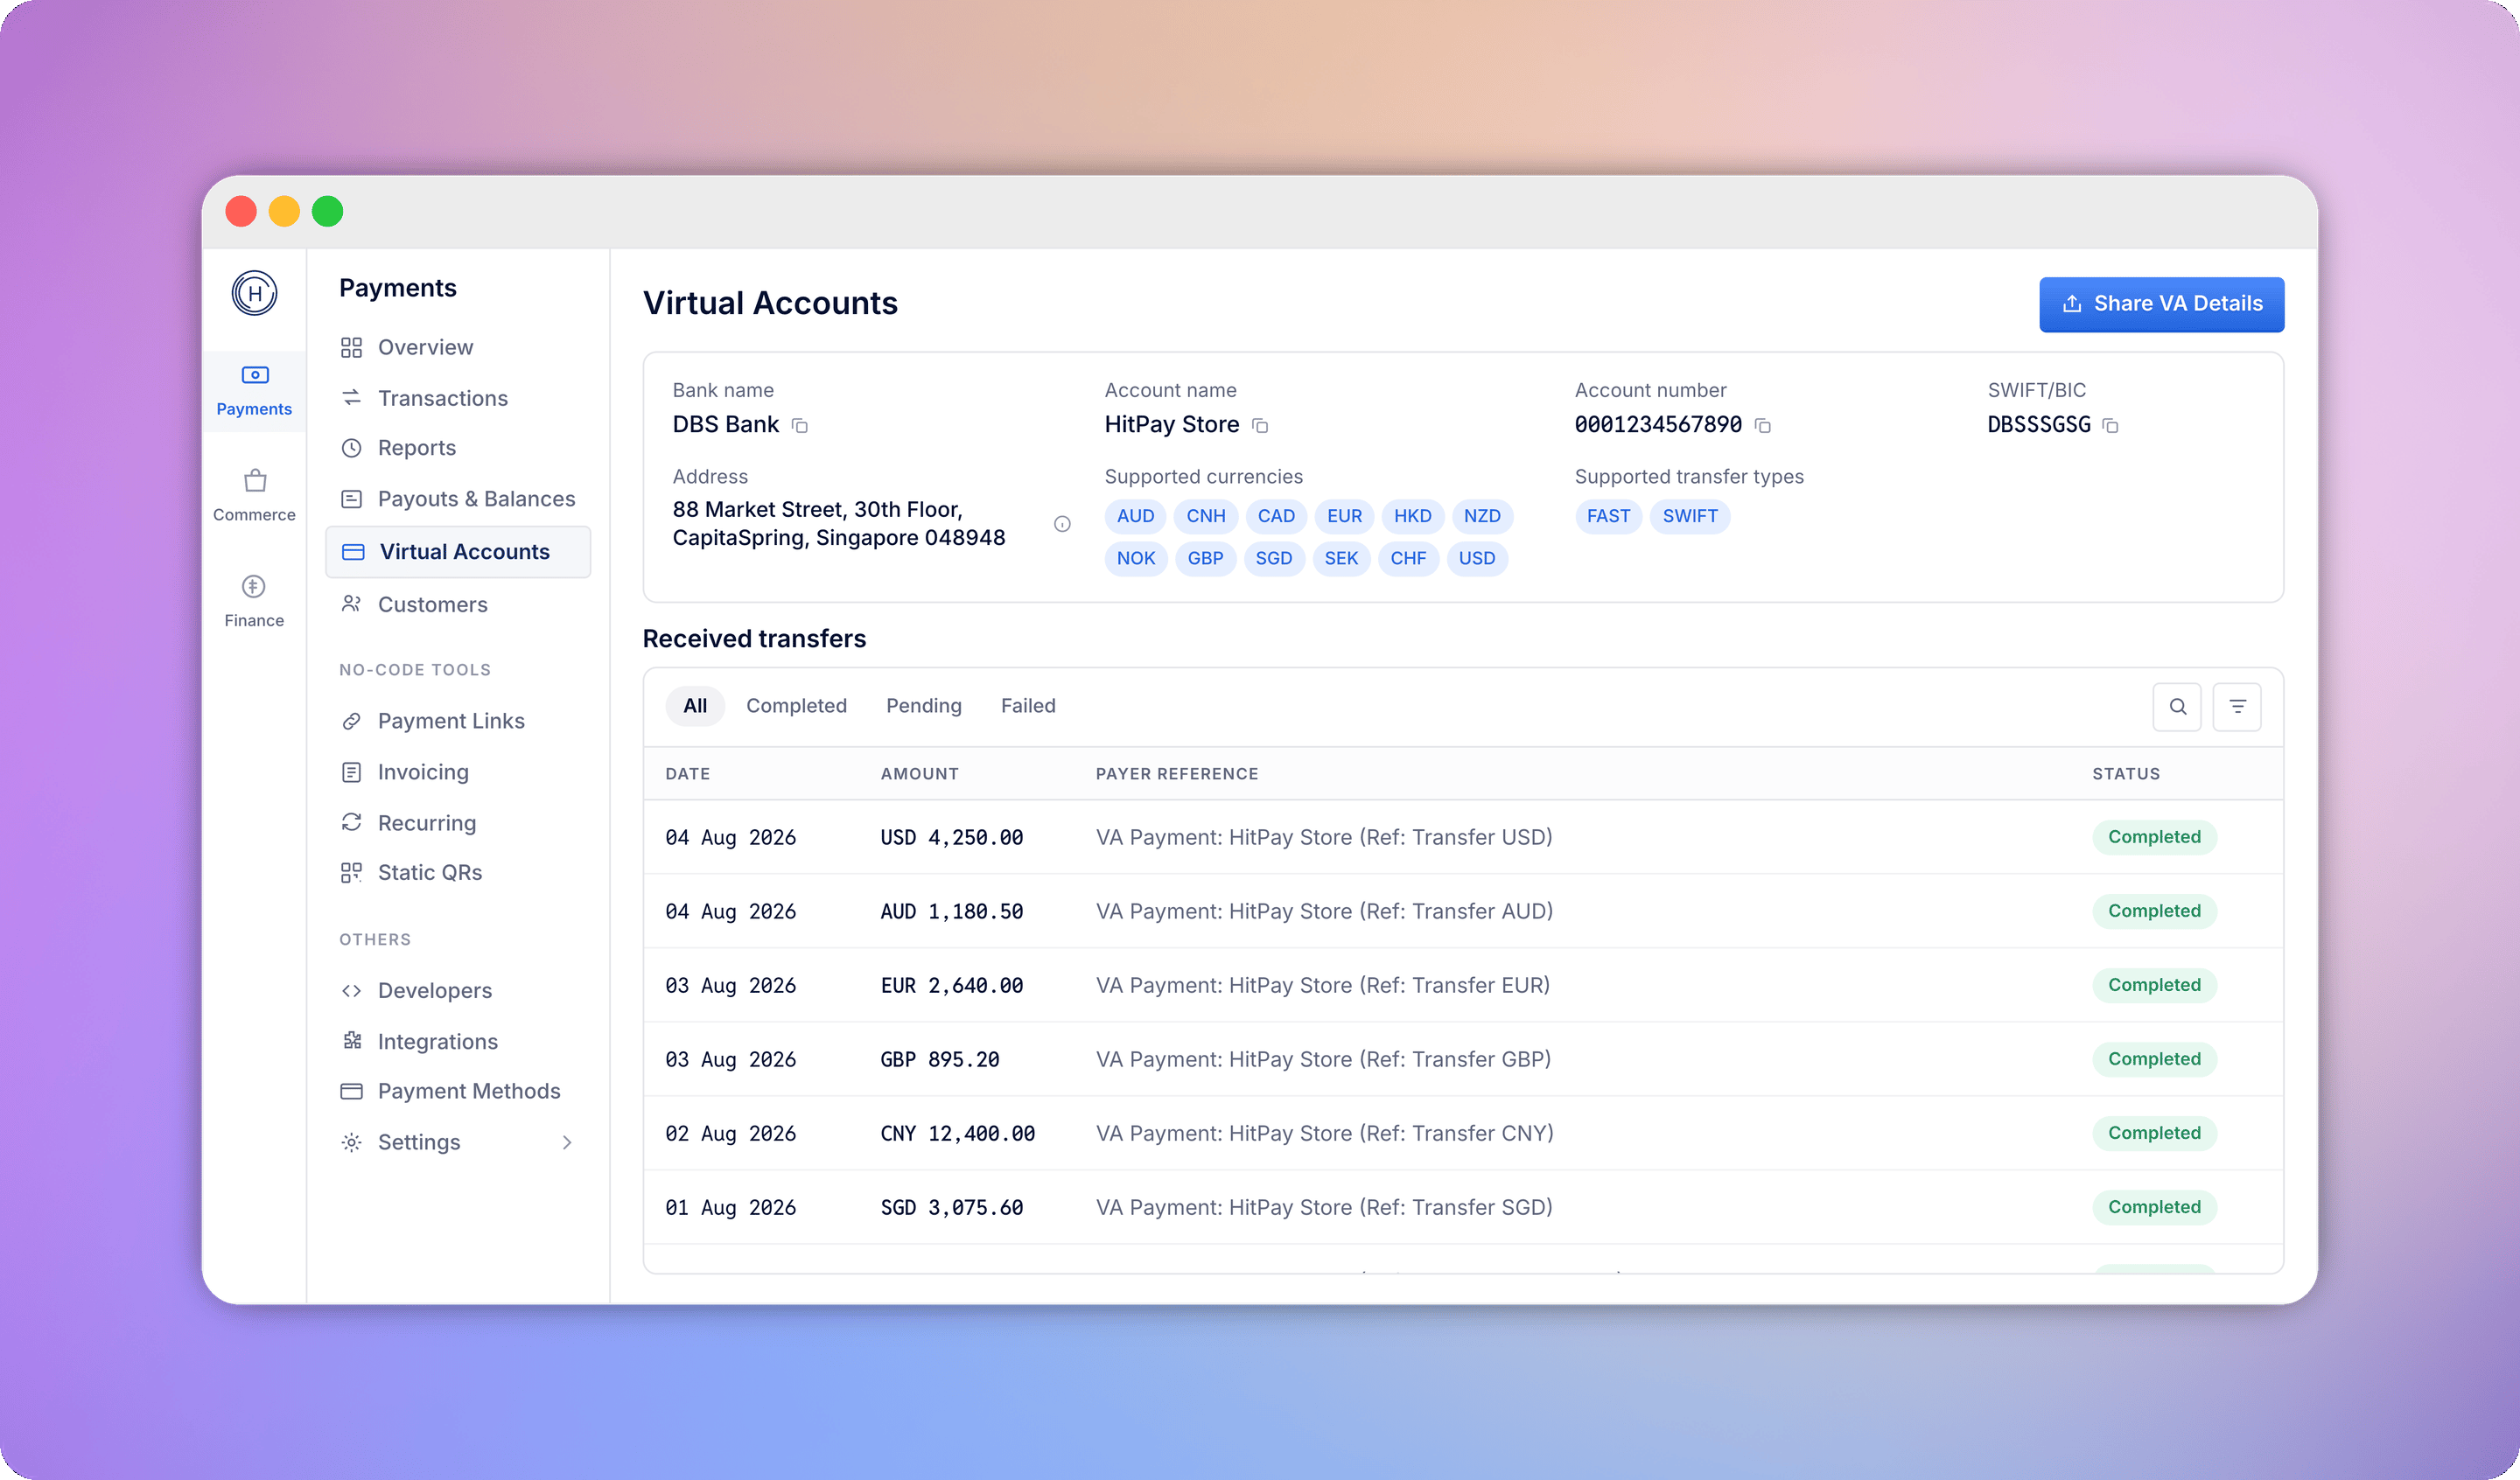Image resolution: width=2520 pixels, height=1480 pixels.
Task: Open the Customers menu item
Action: (433, 604)
